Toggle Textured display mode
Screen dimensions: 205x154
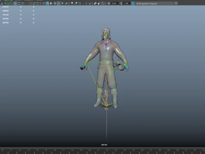point(59,3)
